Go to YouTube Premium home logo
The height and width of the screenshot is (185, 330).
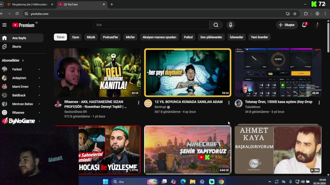coord(23,25)
